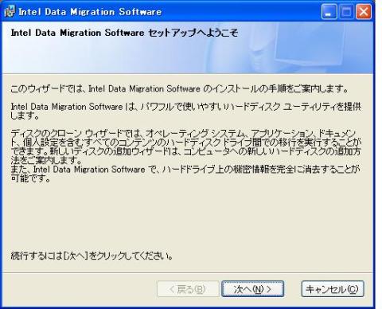Click the キャンセル(C) cancel button
Screen dimensions: 382x309
[x=333, y=289]
